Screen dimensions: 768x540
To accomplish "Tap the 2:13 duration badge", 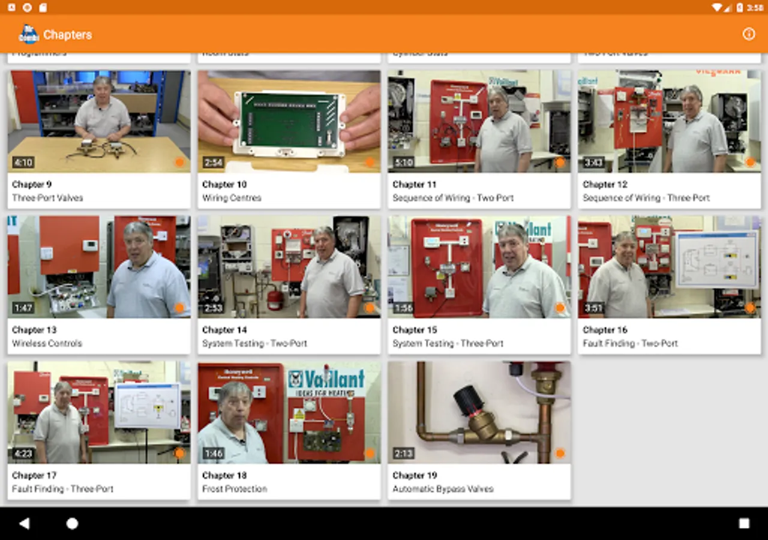I will 403,453.
